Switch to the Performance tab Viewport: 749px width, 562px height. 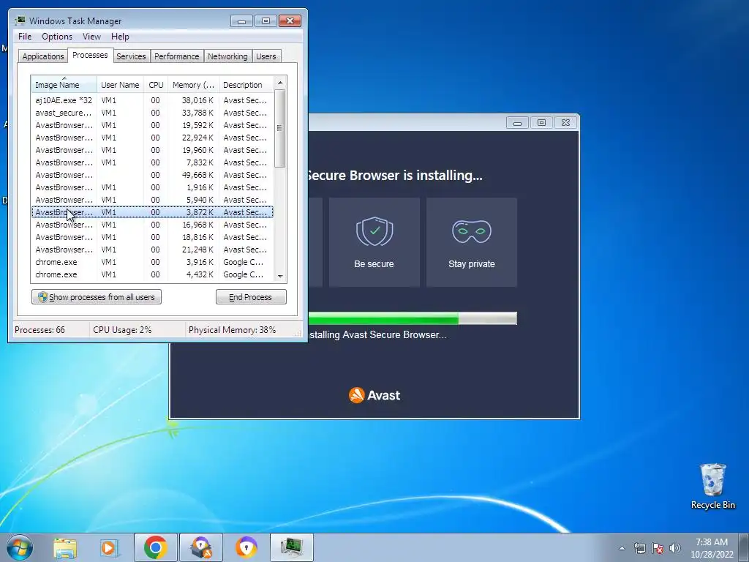click(x=177, y=56)
